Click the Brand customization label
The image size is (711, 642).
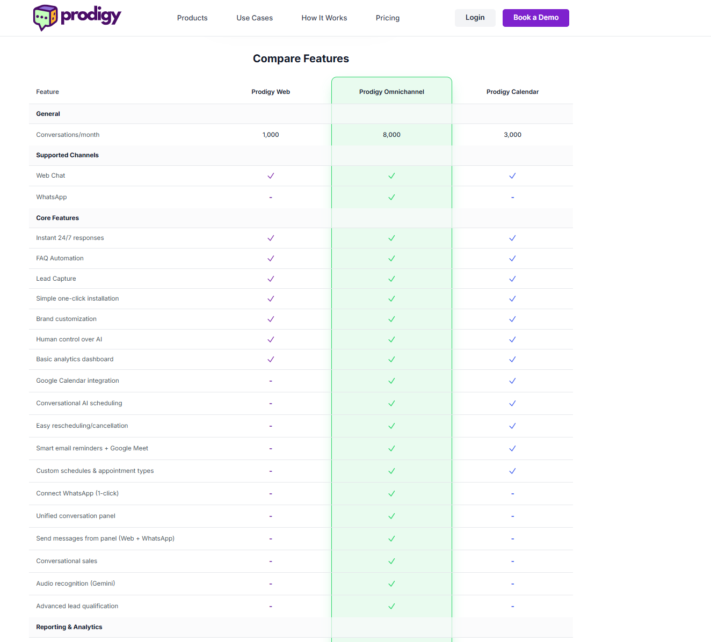(66, 319)
